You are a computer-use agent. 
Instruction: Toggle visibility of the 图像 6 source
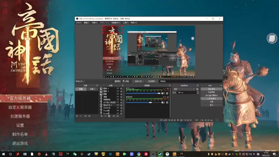118,89
